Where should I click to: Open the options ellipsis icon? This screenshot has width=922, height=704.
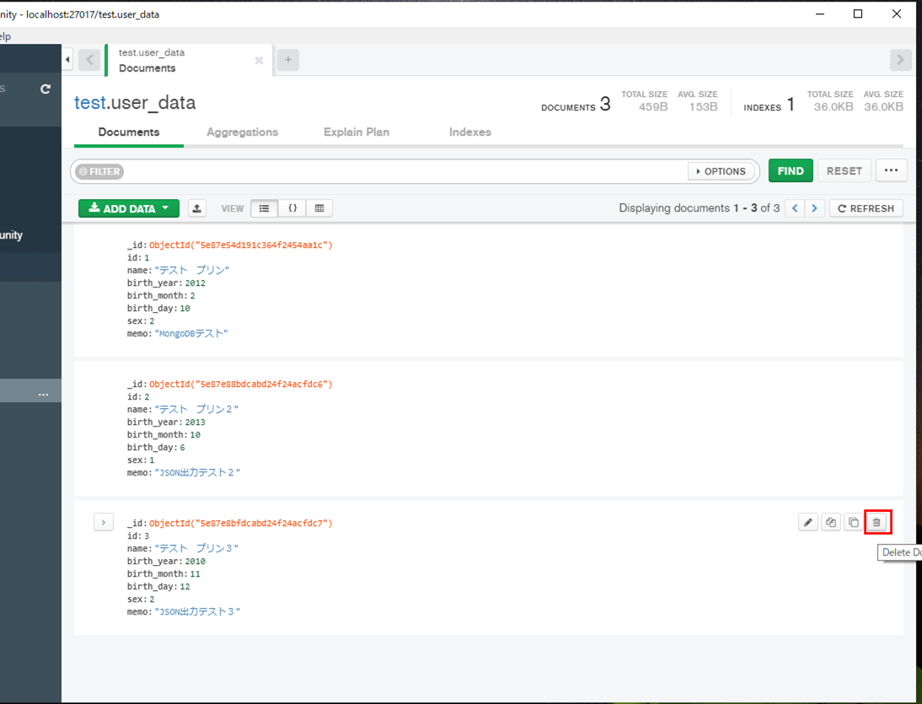click(x=891, y=170)
